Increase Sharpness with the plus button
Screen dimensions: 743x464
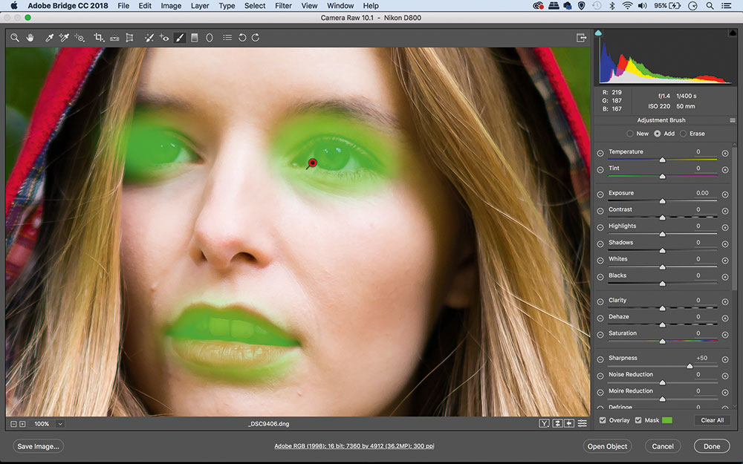(725, 359)
